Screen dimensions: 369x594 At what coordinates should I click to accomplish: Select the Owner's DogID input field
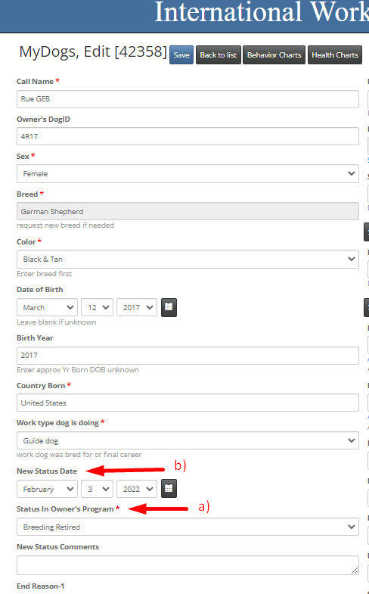pyautogui.click(x=188, y=136)
